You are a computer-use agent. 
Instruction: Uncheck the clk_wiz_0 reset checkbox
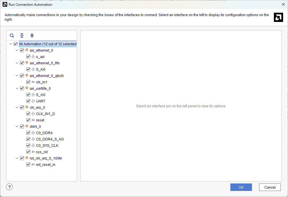pyautogui.click(x=28, y=120)
